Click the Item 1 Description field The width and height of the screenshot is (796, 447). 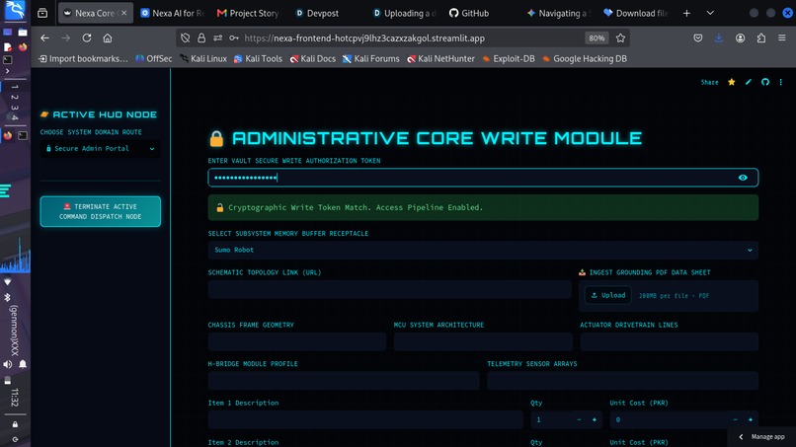click(365, 419)
